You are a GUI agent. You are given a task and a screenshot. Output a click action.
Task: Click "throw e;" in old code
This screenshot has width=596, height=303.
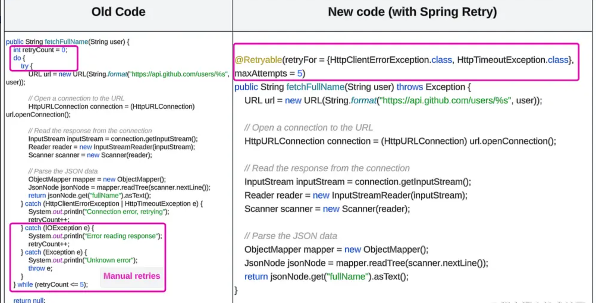pos(40,268)
